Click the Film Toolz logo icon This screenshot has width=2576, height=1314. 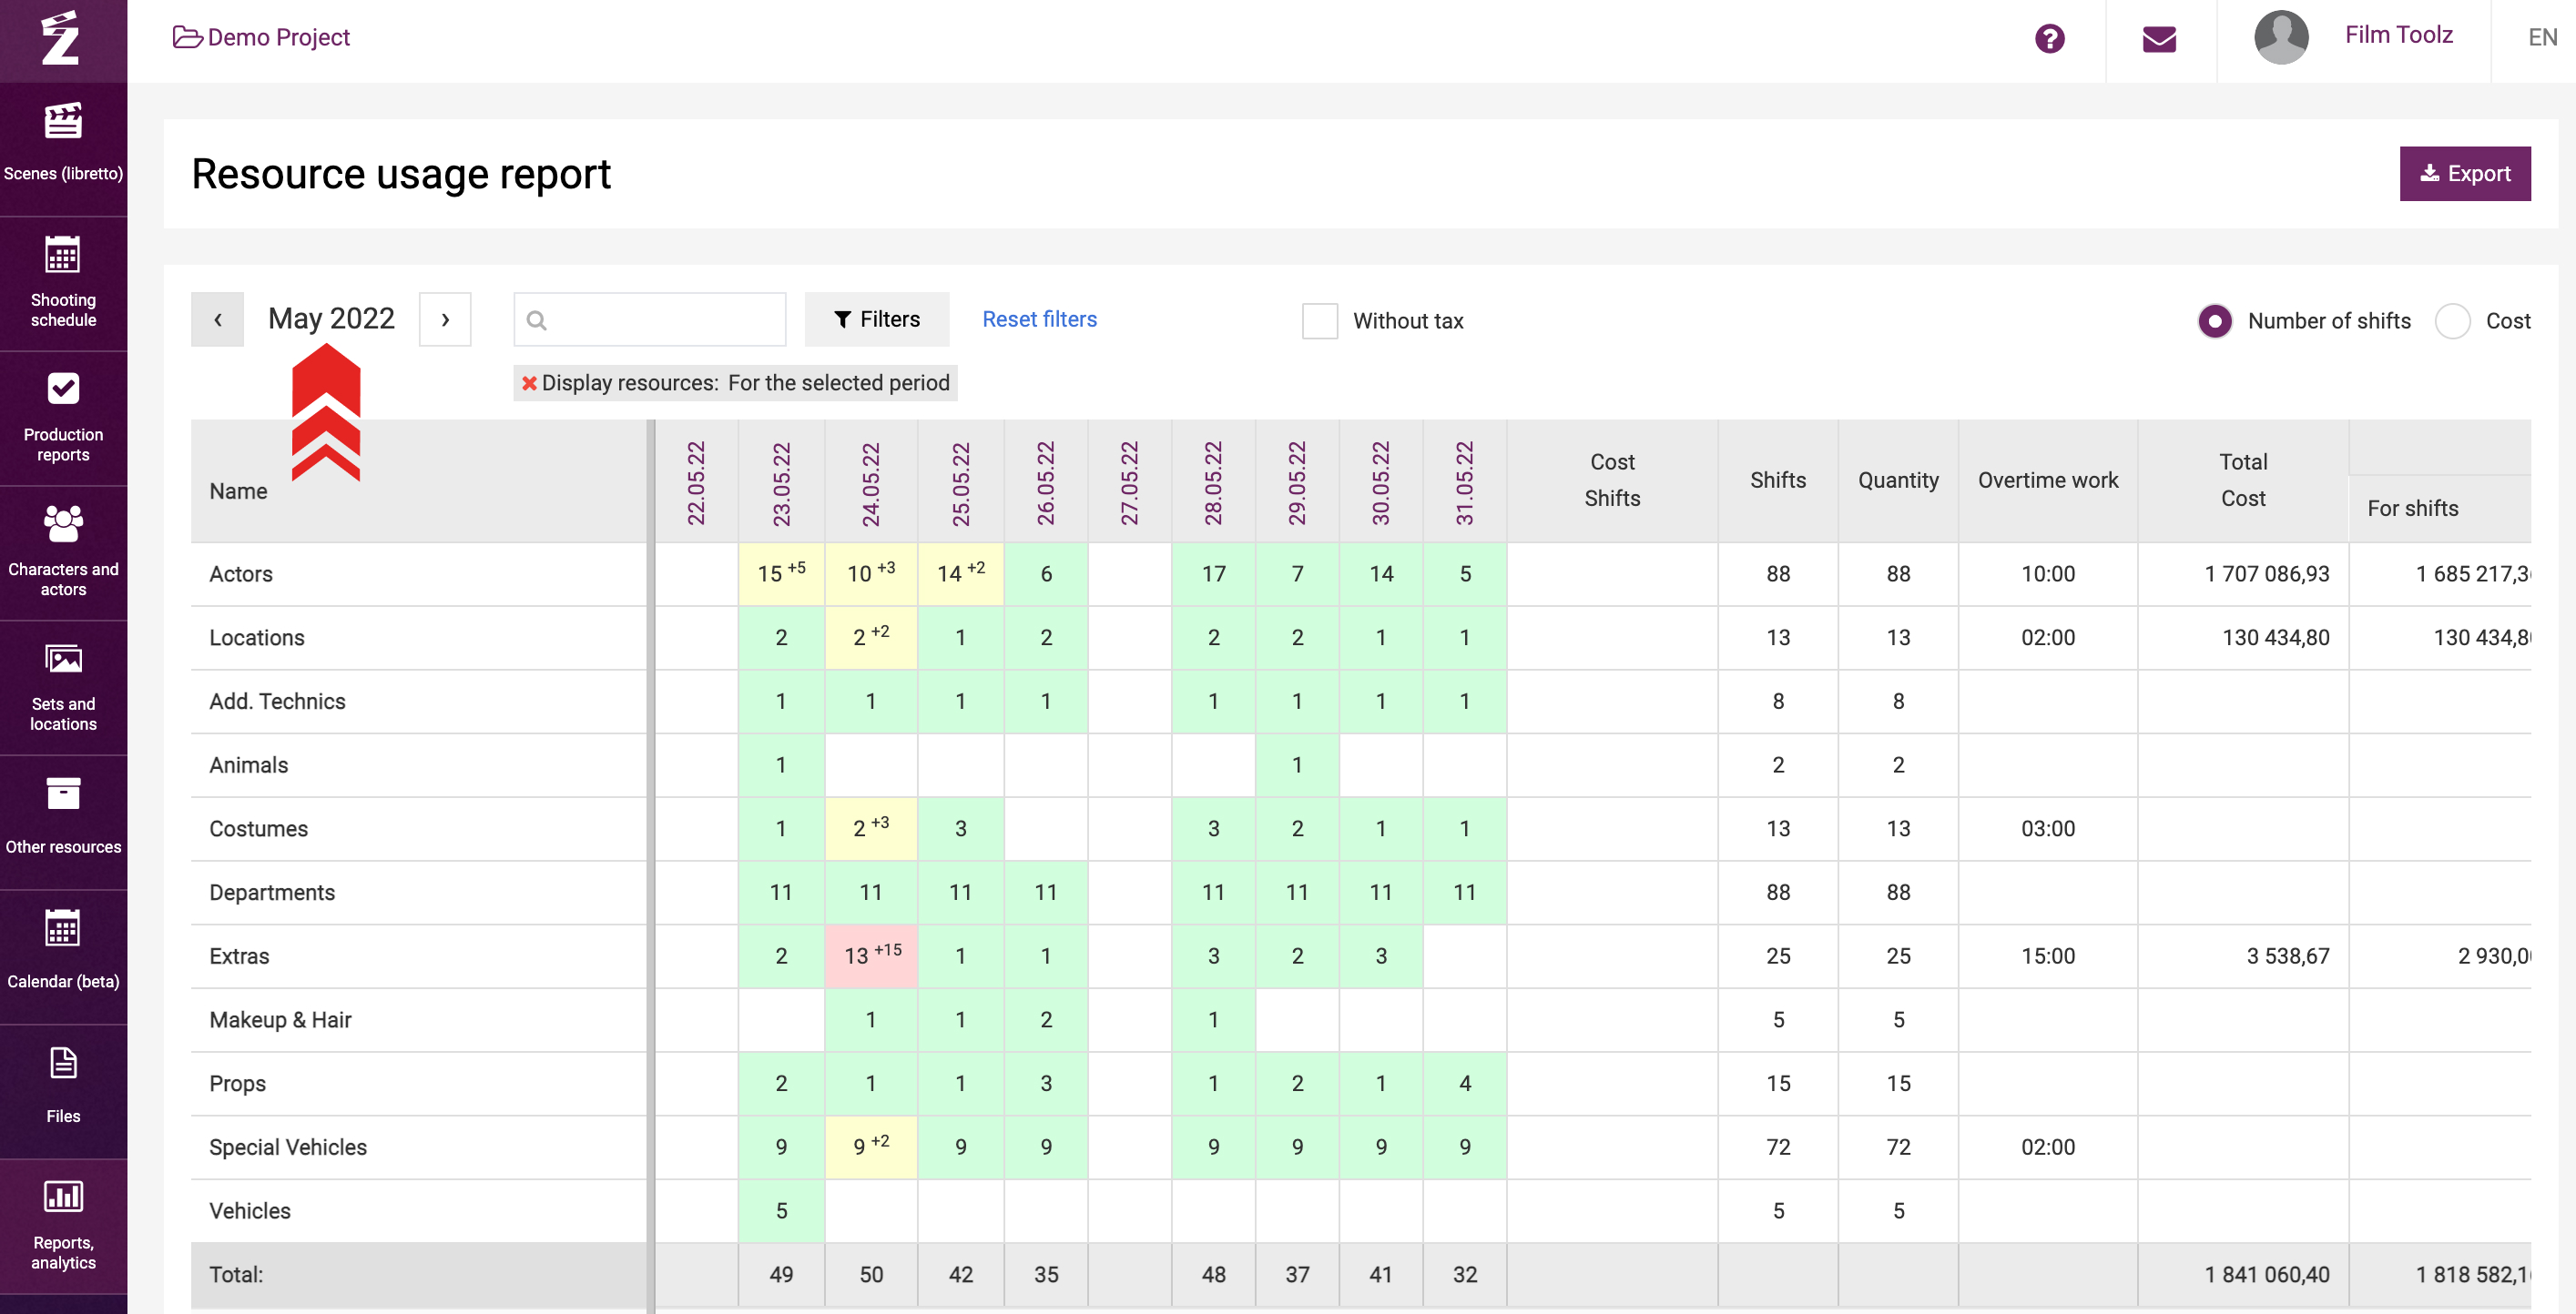point(60,38)
